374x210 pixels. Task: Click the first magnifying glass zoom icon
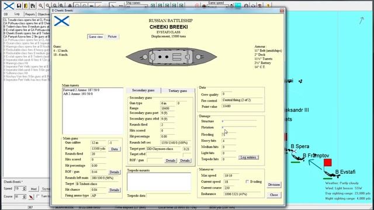click(x=41, y=6)
